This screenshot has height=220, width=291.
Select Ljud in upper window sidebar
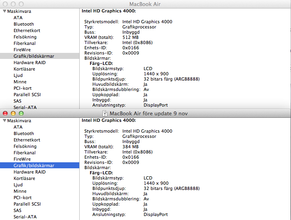pyautogui.click(x=18, y=75)
